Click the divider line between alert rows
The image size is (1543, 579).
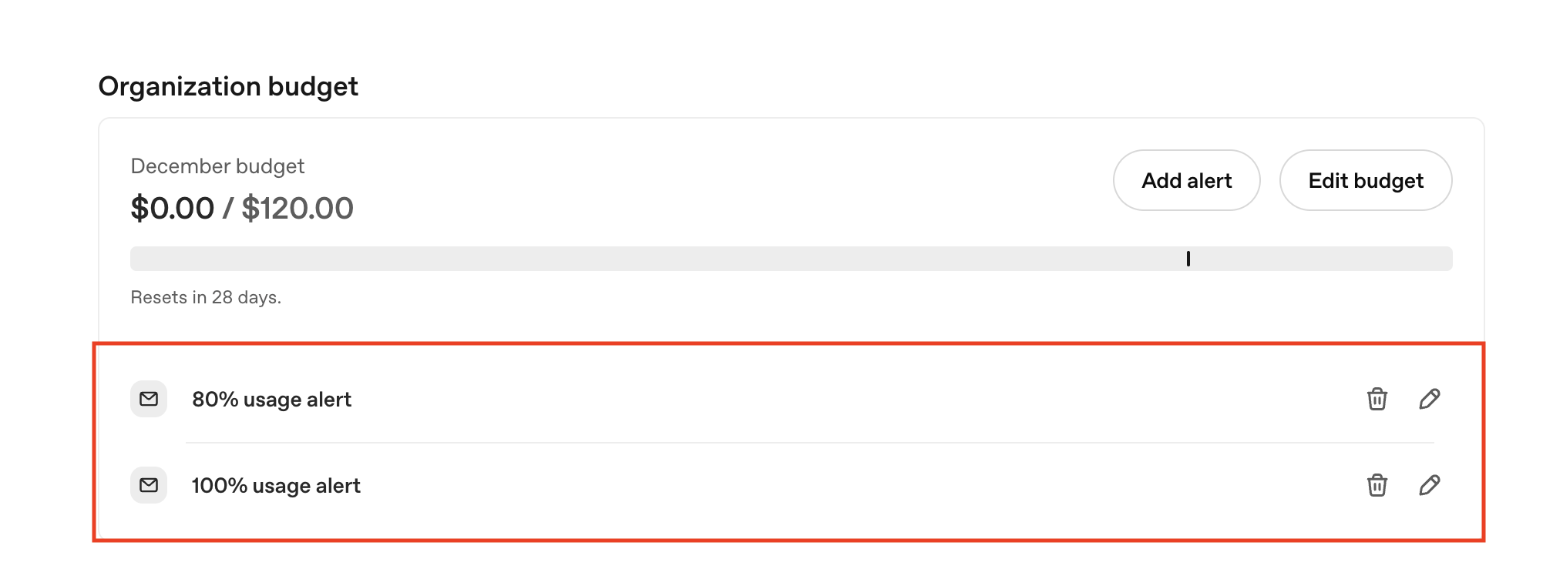point(809,443)
